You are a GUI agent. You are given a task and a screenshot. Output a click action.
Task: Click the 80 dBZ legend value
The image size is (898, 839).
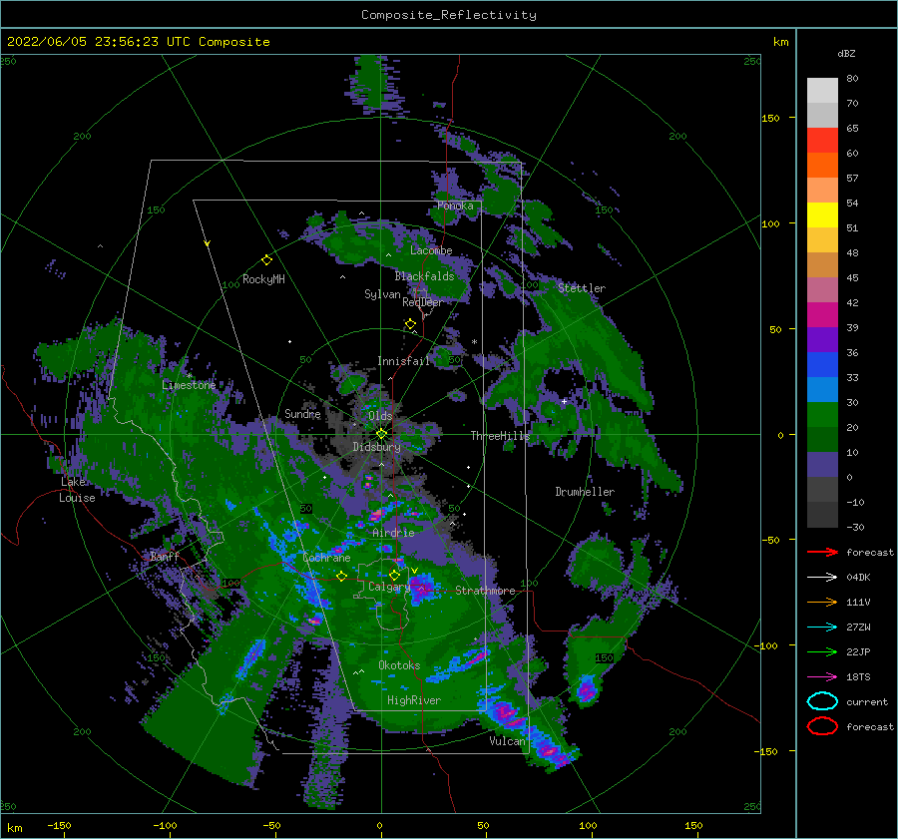(852, 79)
